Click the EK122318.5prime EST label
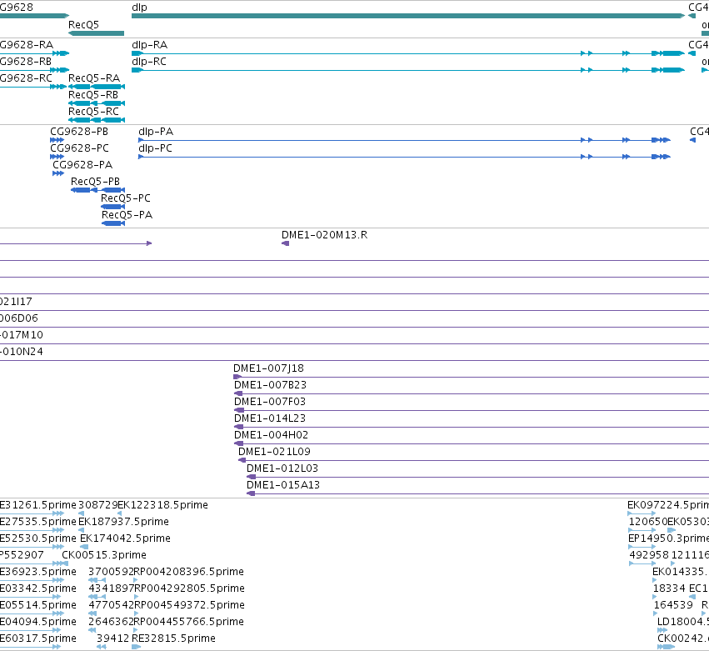Viewport: 709px width, 651px height. click(x=162, y=505)
